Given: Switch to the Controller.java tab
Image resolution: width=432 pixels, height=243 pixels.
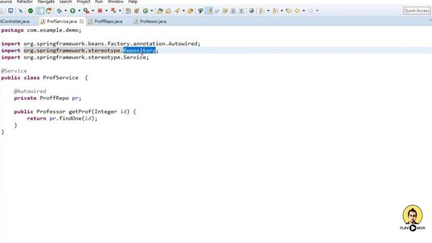Looking at the screenshot, I should tap(15, 21).
